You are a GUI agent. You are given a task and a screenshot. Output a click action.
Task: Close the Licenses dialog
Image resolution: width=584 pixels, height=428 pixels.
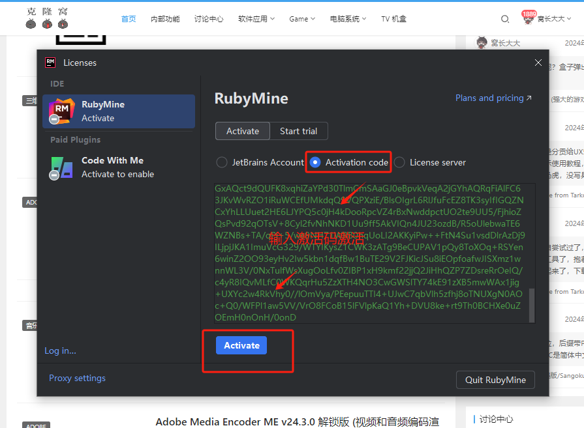[538, 63]
